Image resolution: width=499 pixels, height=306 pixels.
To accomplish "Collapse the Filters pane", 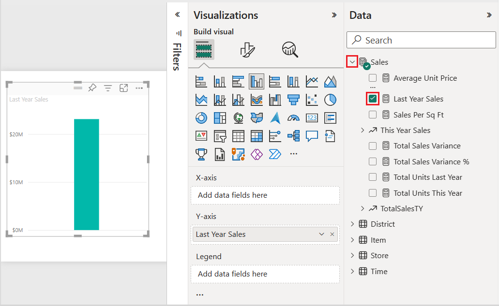I will point(177,15).
